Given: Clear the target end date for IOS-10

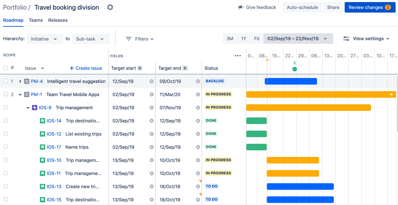Looking at the screenshot, I should pyautogui.click(x=198, y=160).
